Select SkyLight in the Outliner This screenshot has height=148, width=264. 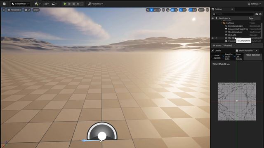tap(232, 35)
